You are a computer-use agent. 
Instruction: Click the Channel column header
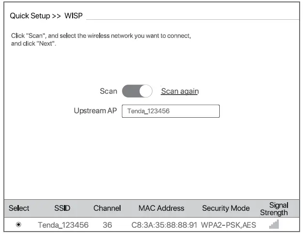pos(107,208)
